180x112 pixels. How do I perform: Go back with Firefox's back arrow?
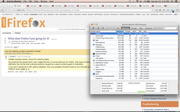[3, 10]
